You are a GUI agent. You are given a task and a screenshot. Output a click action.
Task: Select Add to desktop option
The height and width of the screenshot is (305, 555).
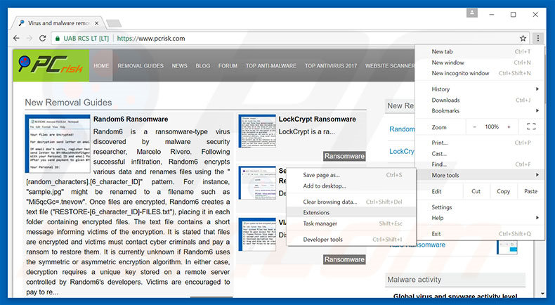(x=351, y=186)
